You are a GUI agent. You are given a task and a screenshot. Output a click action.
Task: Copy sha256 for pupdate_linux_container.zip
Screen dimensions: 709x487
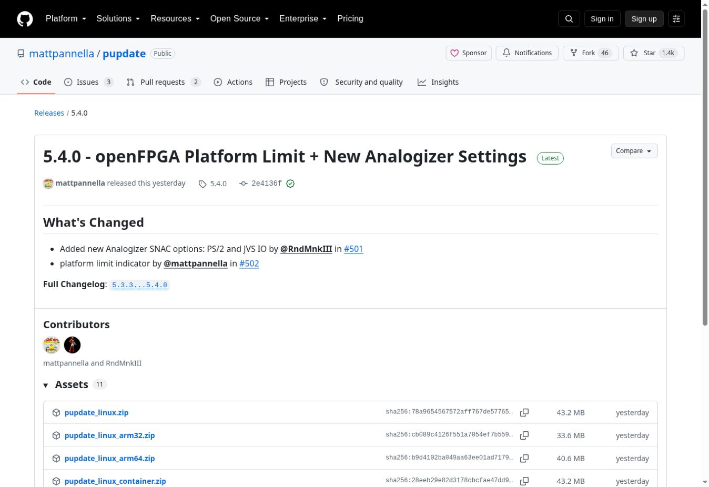(524, 481)
